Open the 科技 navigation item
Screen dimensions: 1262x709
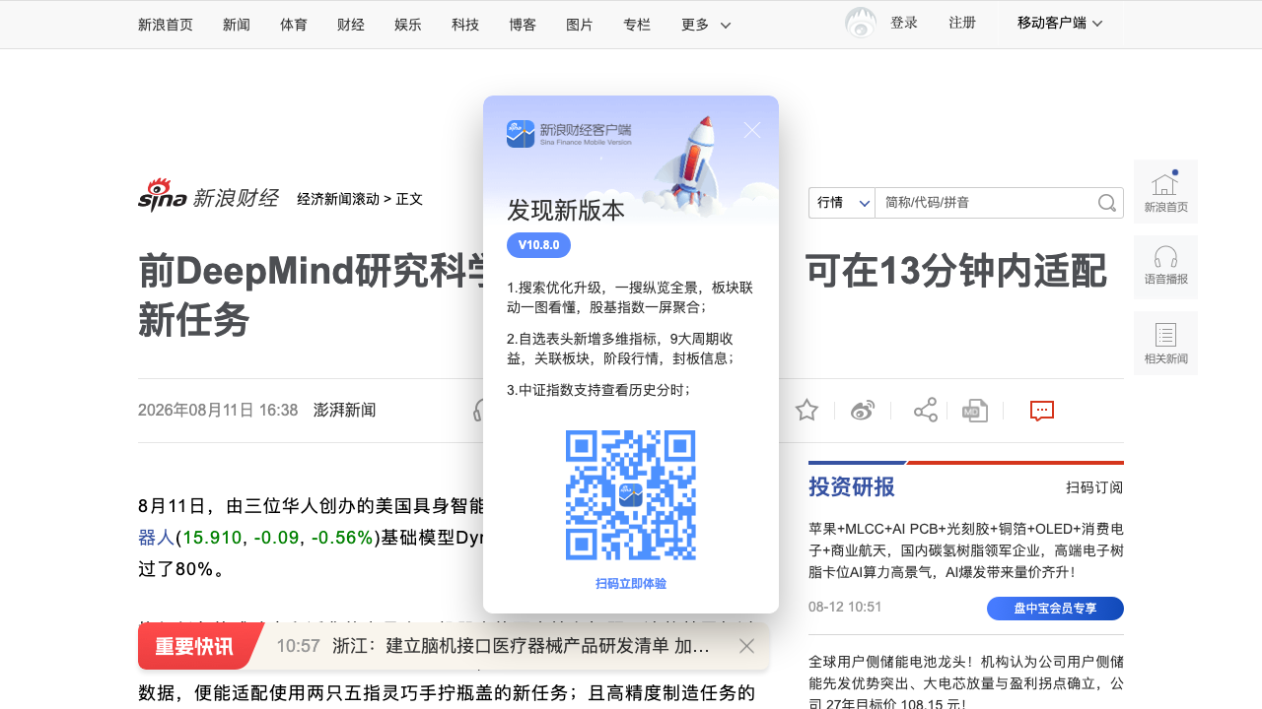click(x=465, y=25)
